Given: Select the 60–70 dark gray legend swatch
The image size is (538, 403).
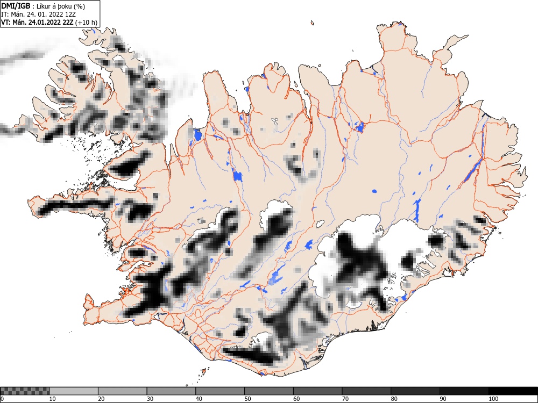Looking at the screenshot, I should click(x=317, y=391).
